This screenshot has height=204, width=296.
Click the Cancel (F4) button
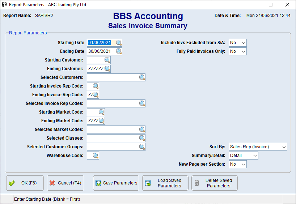click(65, 183)
